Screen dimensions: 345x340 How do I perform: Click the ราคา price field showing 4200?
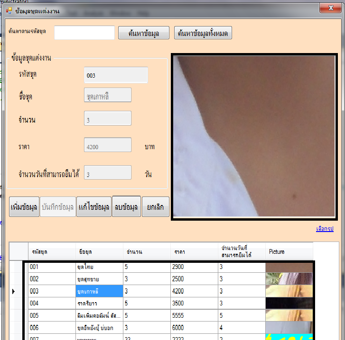(108, 145)
